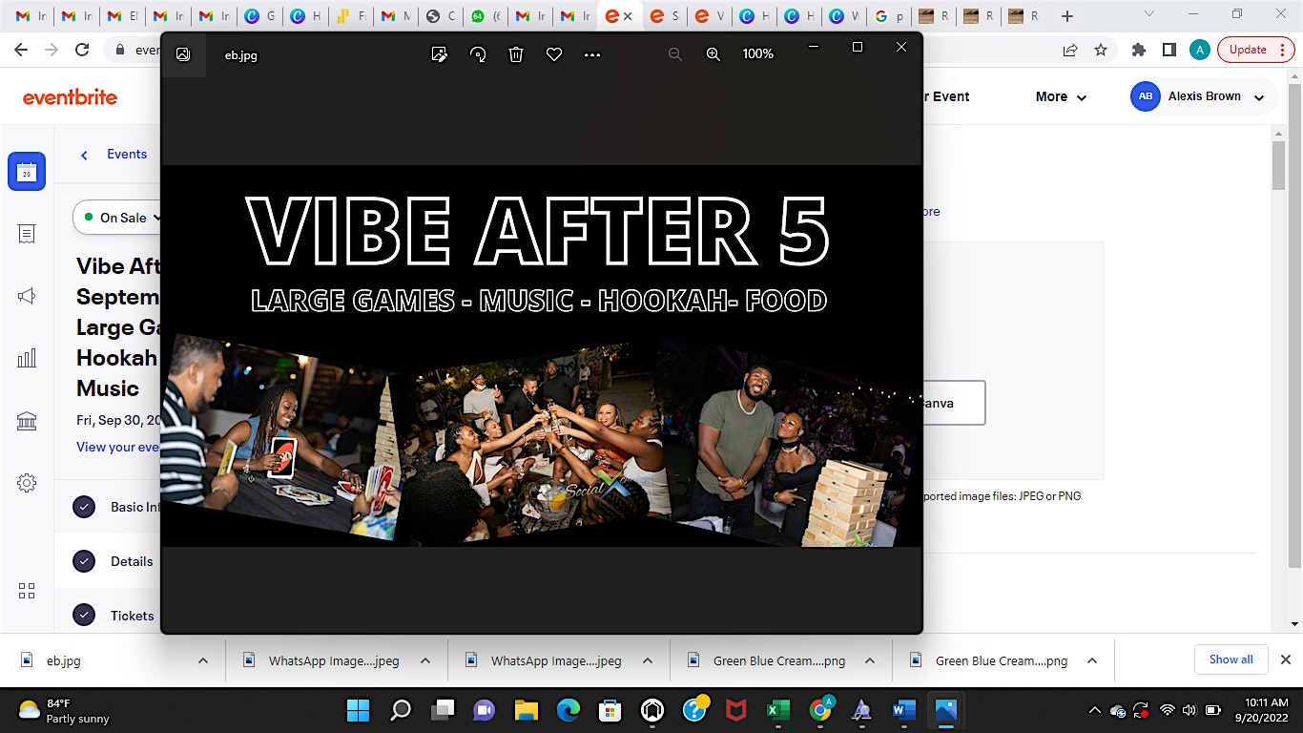This screenshot has width=1303, height=733.
Task: Show hidden system tray icons chevron
Action: tap(1095, 710)
